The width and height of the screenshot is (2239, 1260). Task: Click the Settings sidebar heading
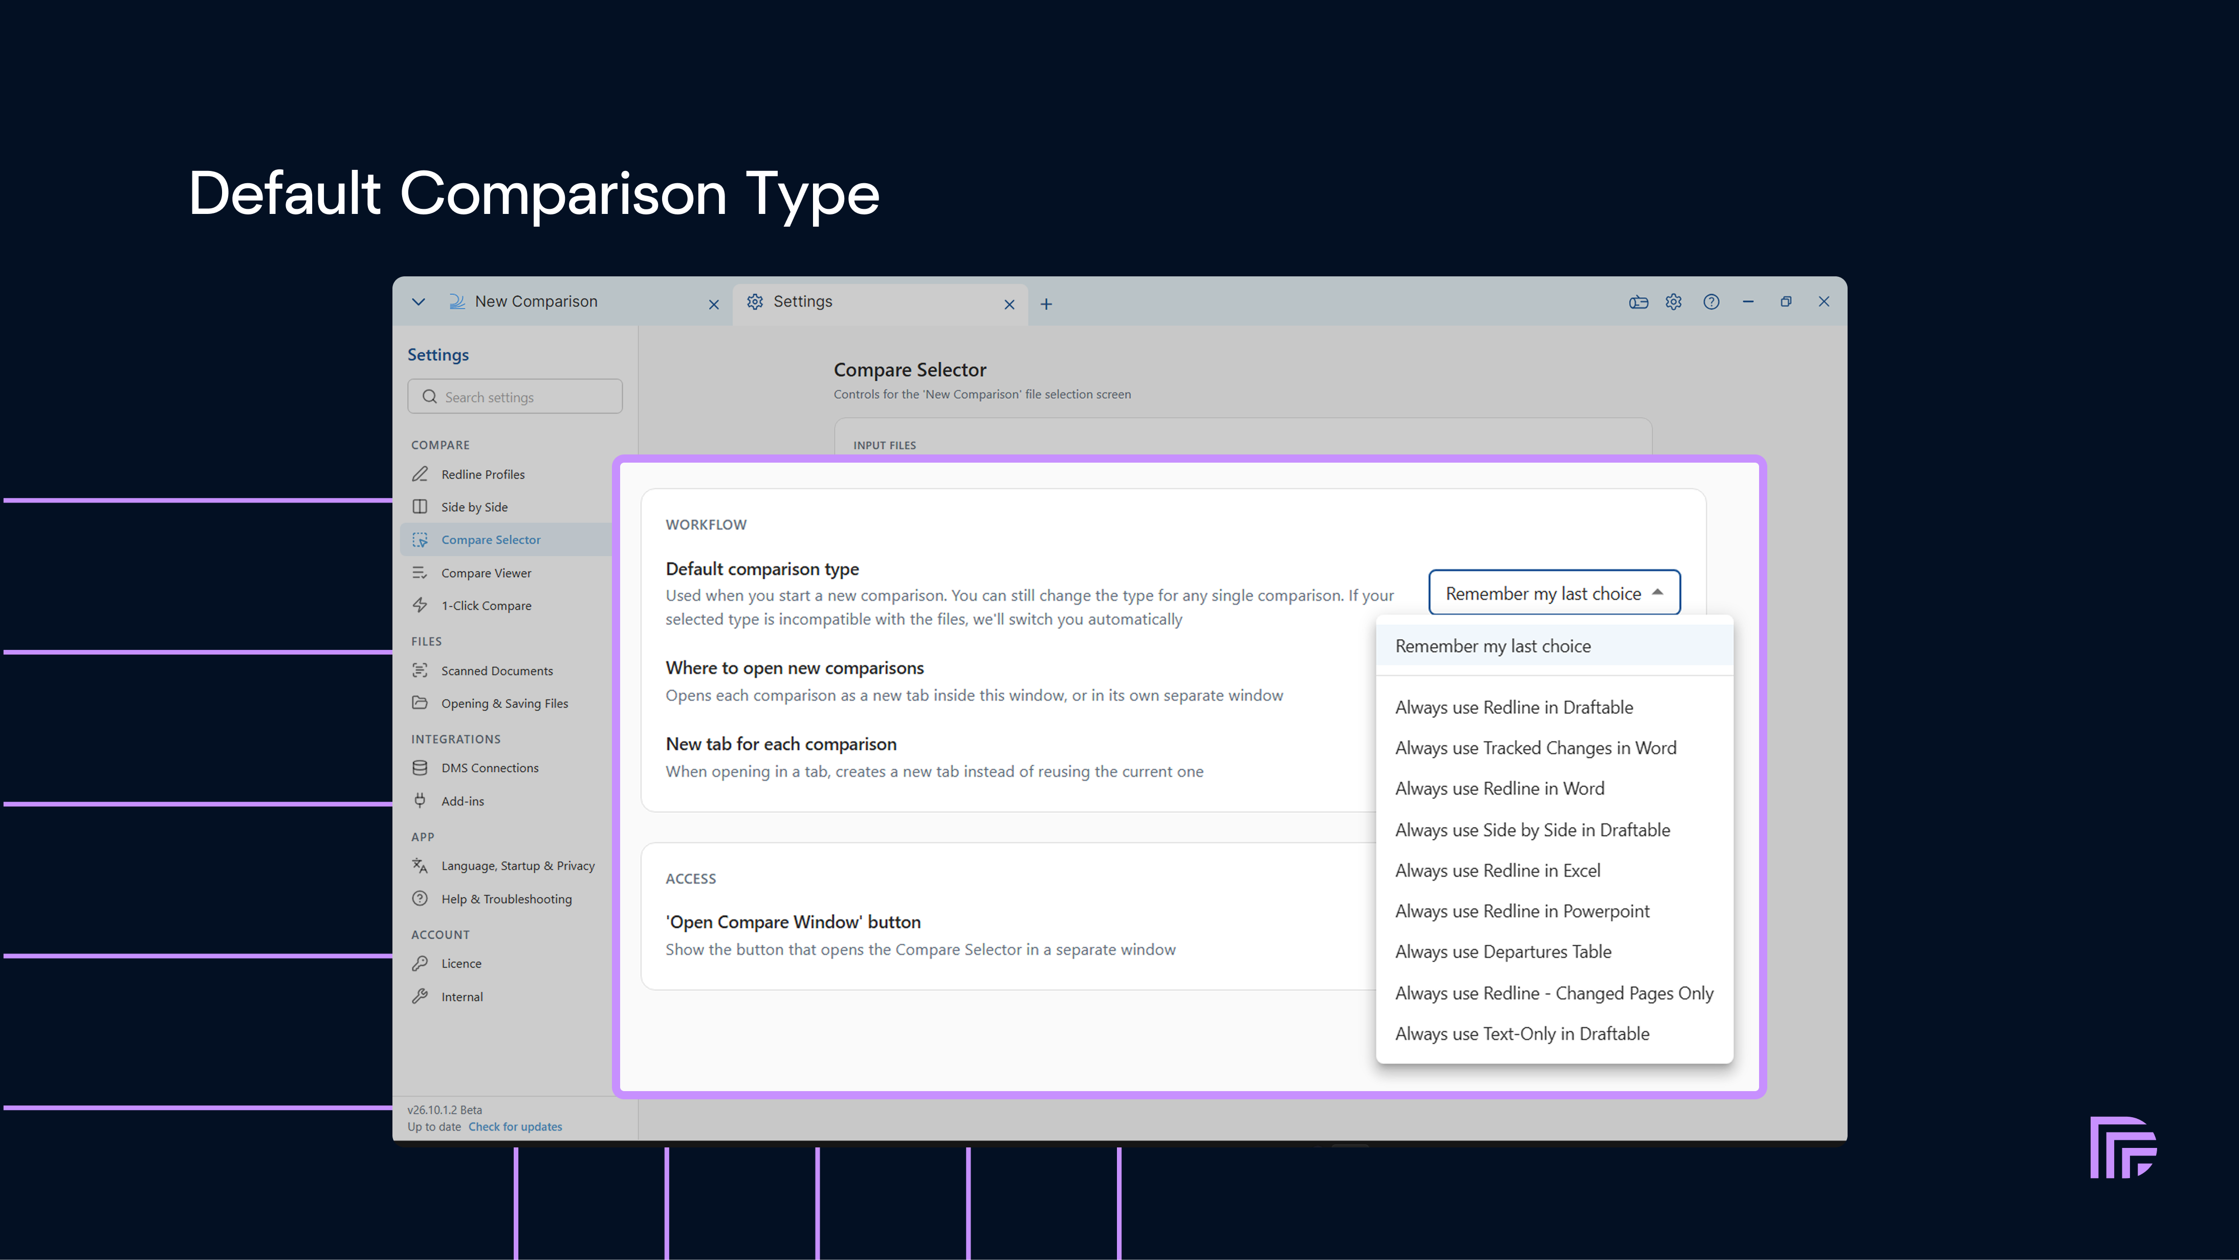[x=438, y=355]
